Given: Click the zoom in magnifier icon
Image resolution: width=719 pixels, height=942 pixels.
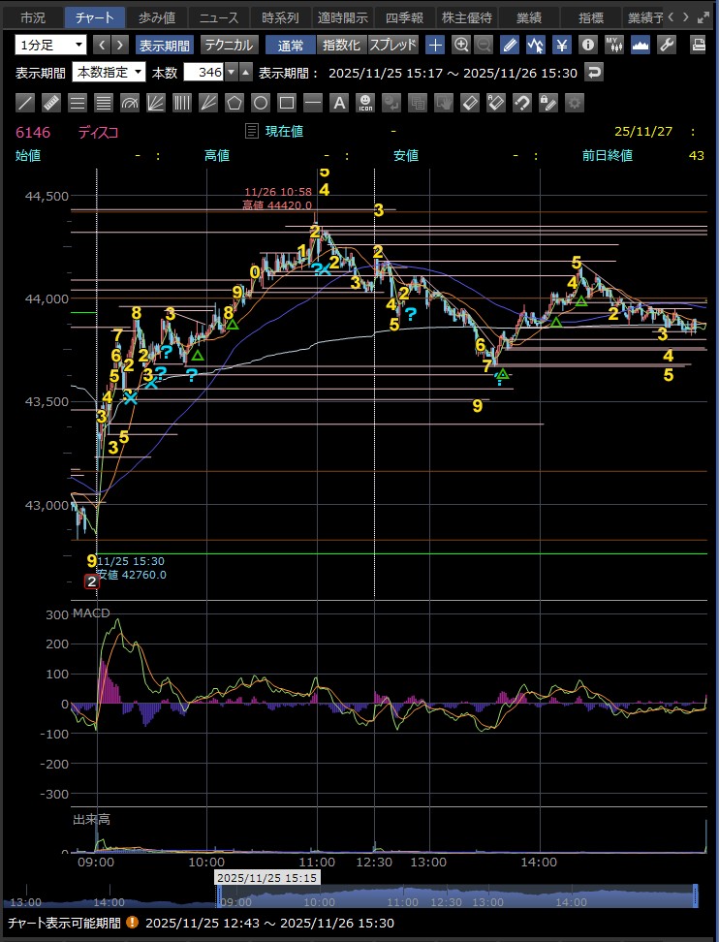Looking at the screenshot, I should pos(461,45).
